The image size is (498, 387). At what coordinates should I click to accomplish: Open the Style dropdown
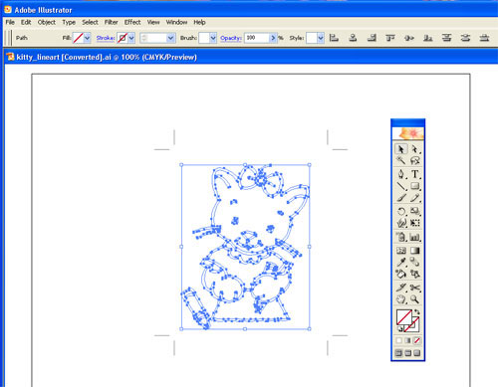point(320,38)
